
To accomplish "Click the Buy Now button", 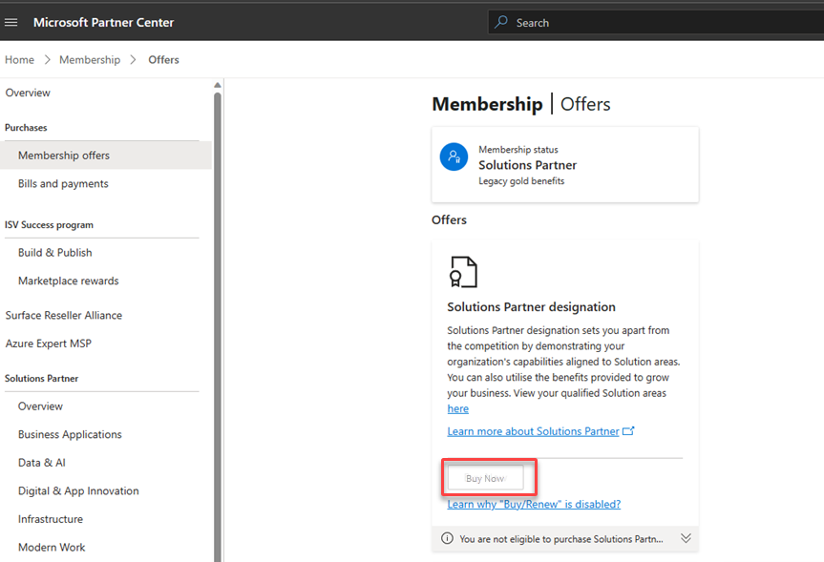I will click(x=486, y=478).
